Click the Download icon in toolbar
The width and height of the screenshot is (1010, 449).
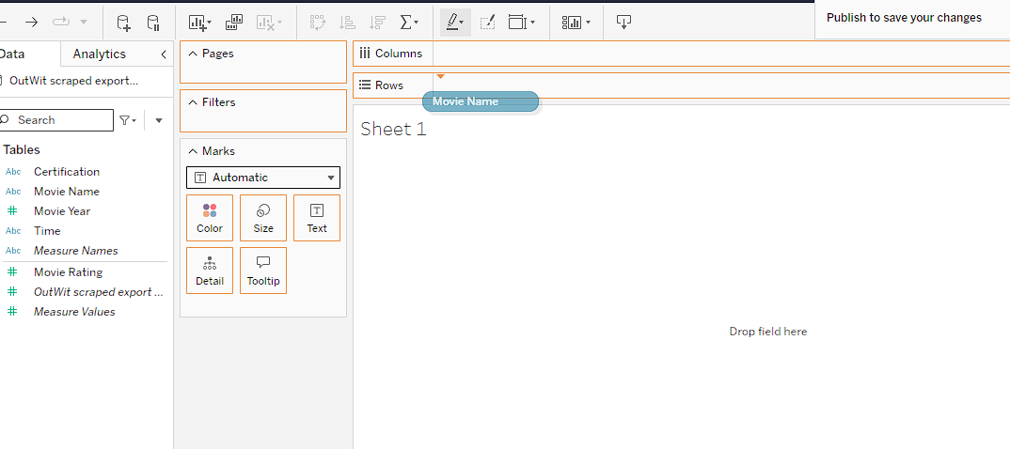pos(623,22)
